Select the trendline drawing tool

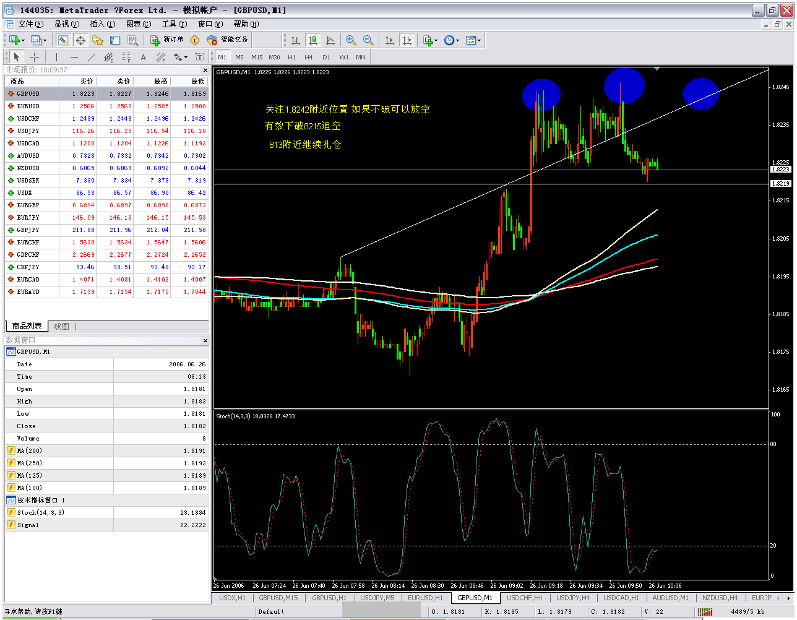(92, 57)
